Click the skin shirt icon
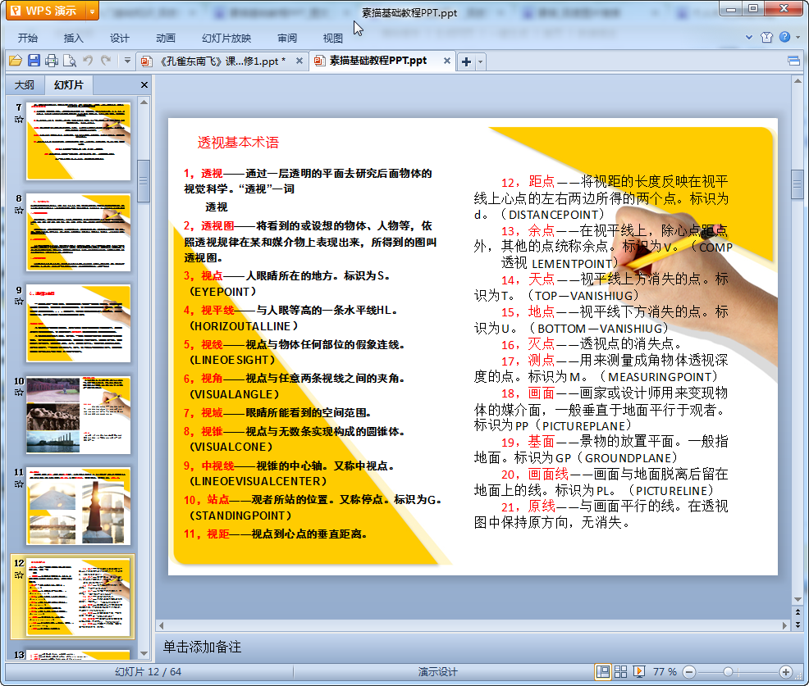809x686 pixels. [x=766, y=37]
